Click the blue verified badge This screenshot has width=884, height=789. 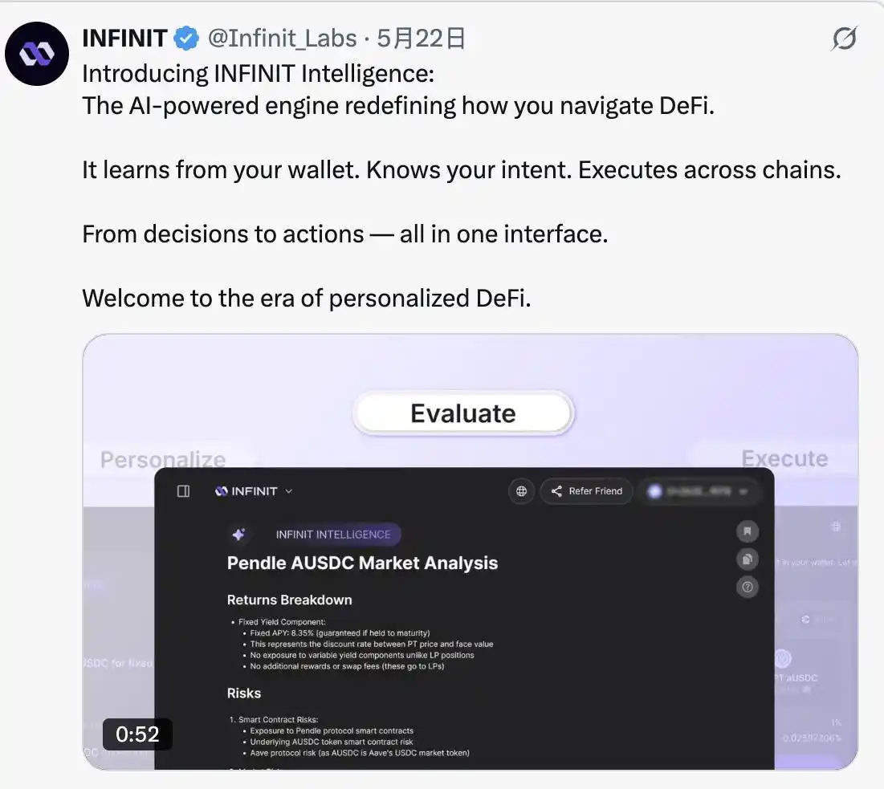click(186, 39)
